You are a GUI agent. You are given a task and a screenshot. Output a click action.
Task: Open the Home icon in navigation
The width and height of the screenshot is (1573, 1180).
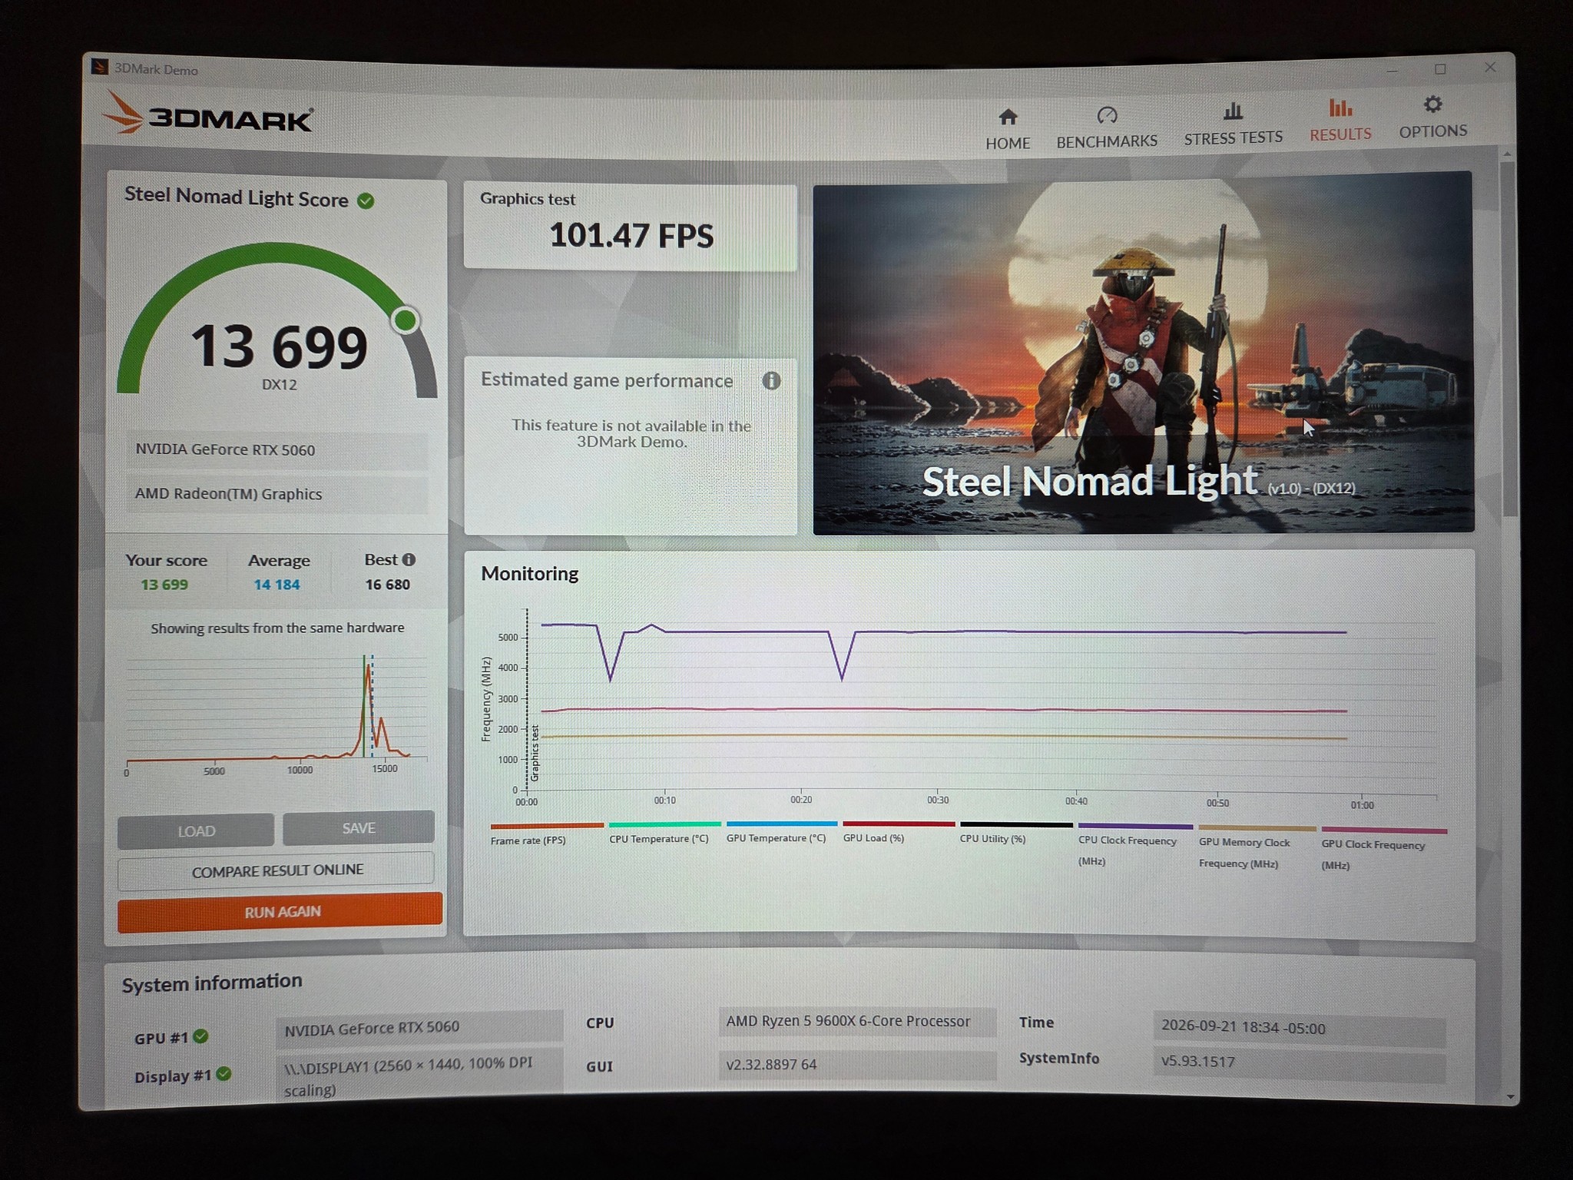tap(1008, 117)
